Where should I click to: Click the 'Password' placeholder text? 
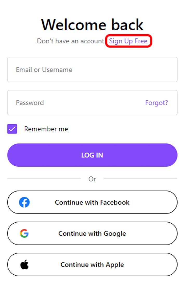[x=30, y=103]
